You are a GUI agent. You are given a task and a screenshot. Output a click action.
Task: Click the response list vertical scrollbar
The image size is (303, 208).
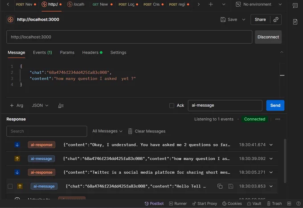click(x=285, y=161)
